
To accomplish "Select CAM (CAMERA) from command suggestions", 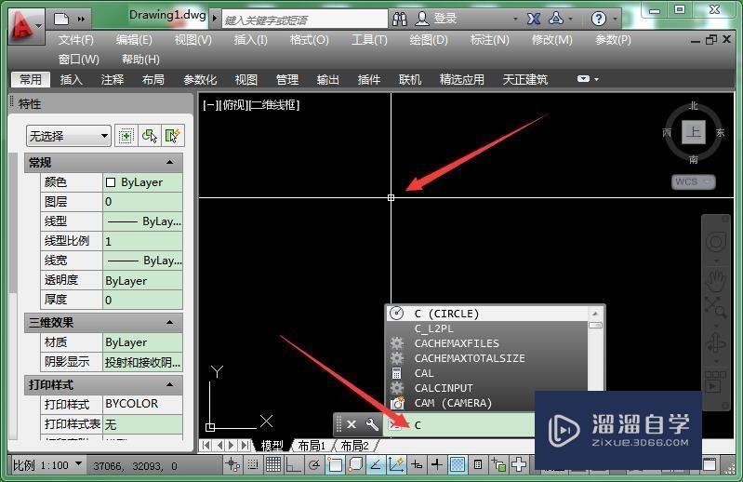I will click(487, 403).
